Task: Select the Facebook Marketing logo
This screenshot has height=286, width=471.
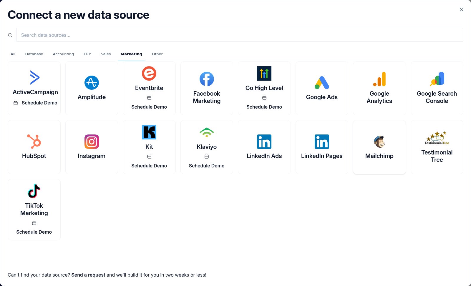Action: tap(207, 79)
